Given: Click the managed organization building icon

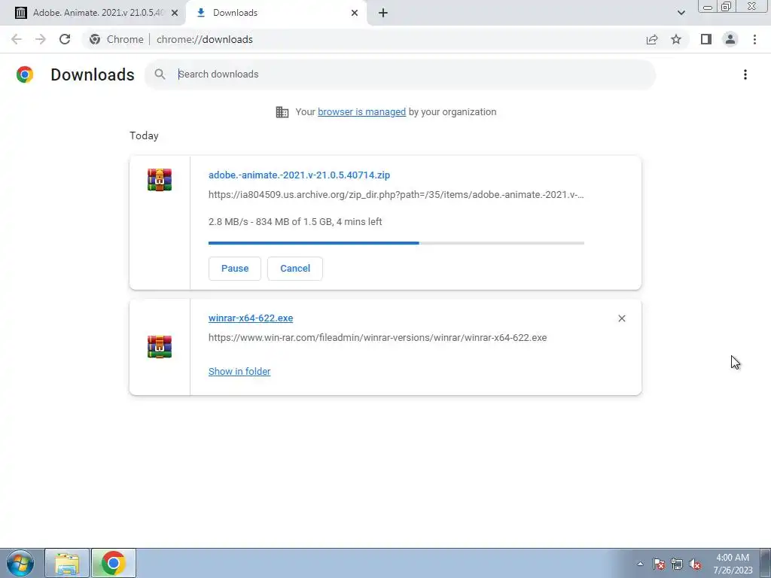Looking at the screenshot, I should (x=282, y=112).
